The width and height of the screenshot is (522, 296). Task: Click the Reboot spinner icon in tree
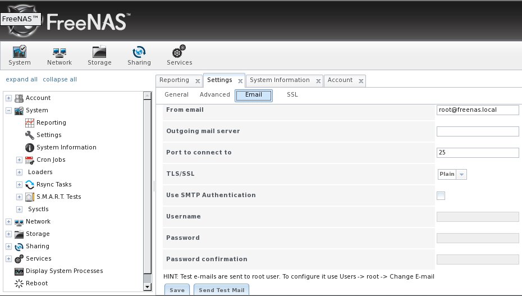click(19, 283)
